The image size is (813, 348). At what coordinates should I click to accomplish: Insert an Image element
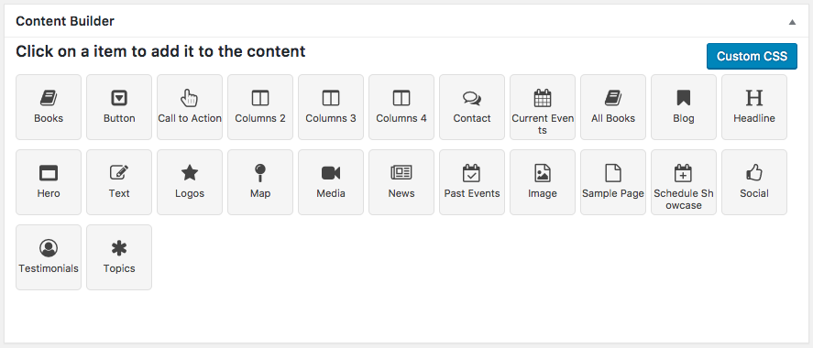coord(543,182)
